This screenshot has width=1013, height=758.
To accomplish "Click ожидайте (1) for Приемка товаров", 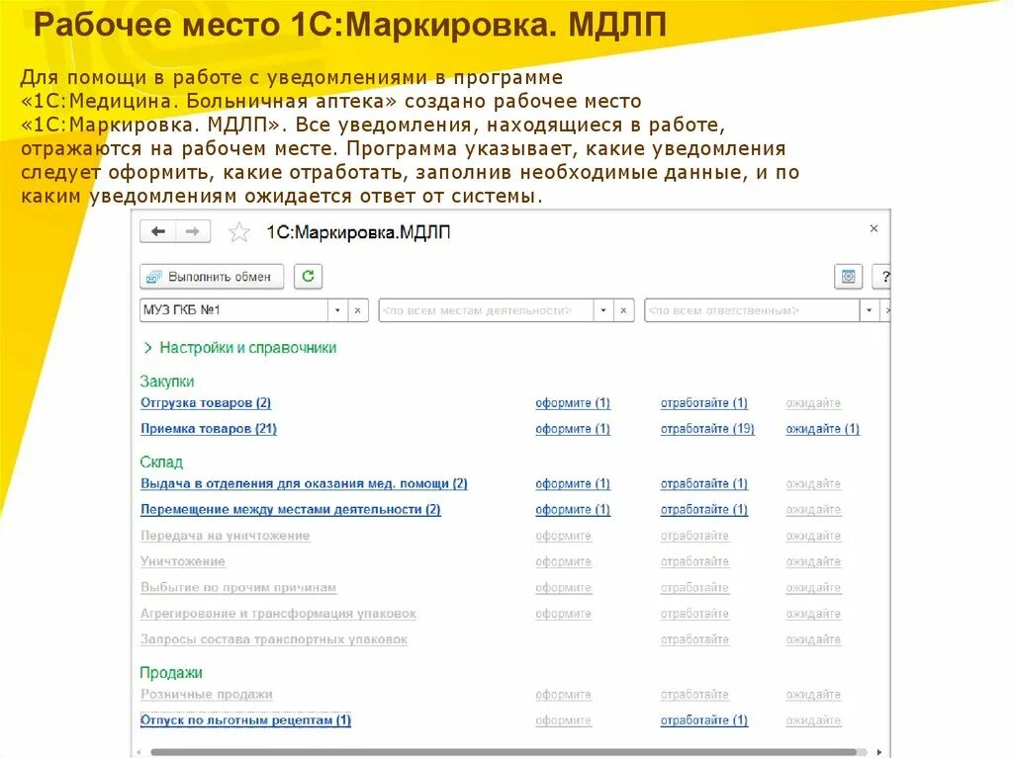I will (x=822, y=429).
